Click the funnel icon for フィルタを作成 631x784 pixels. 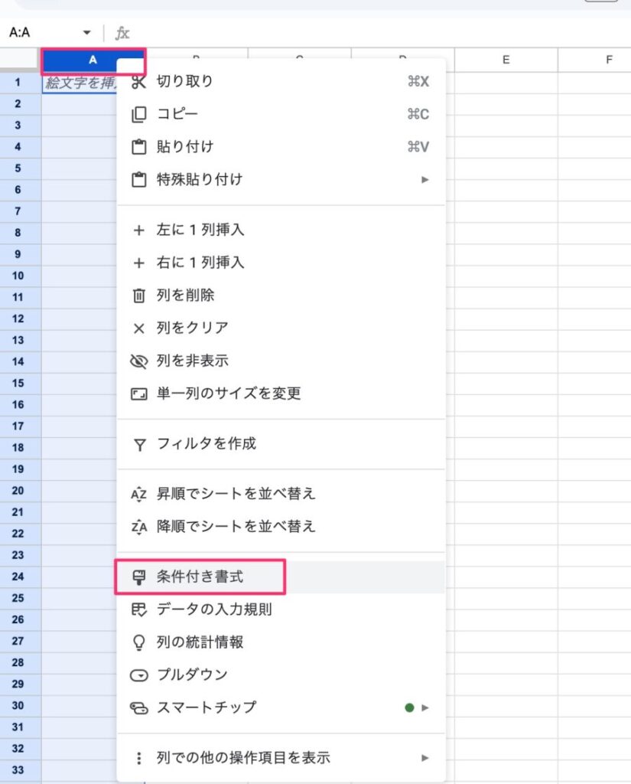pos(139,445)
